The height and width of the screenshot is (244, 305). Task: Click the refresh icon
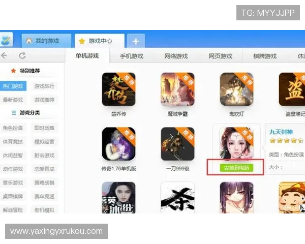[22, 55]
